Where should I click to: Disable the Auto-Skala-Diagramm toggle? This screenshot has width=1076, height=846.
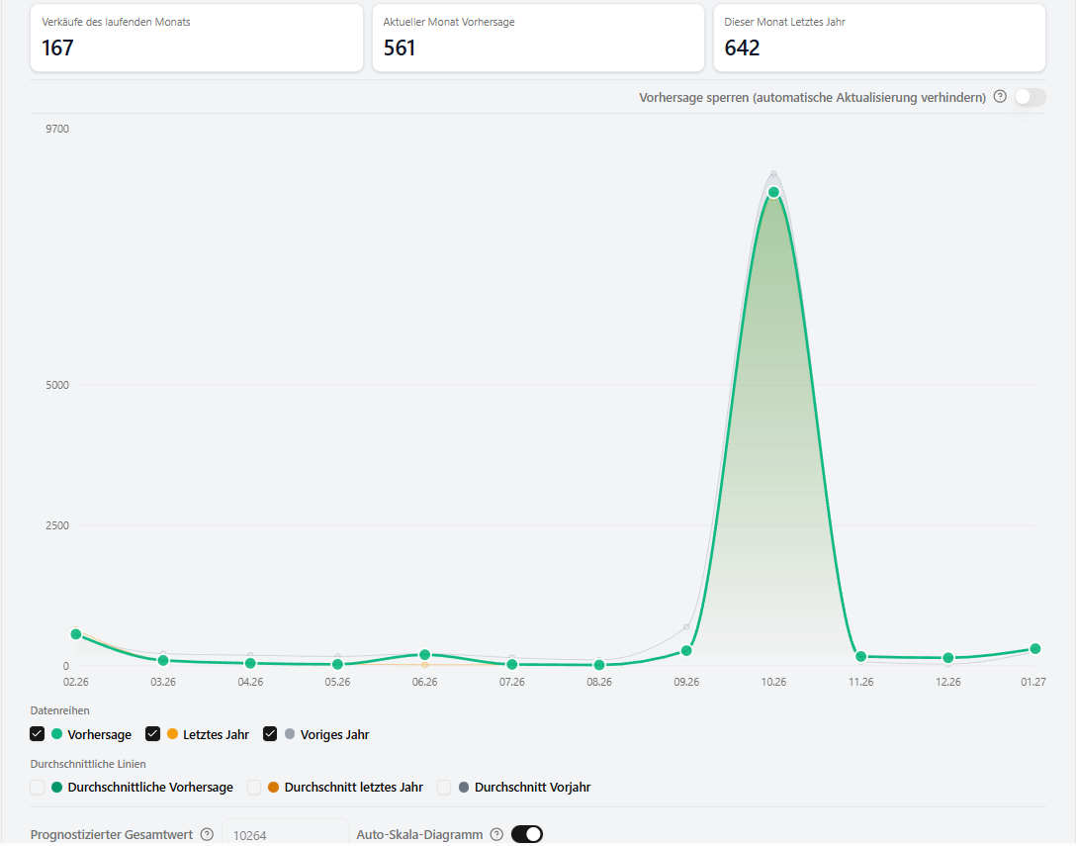coord(527,834)
